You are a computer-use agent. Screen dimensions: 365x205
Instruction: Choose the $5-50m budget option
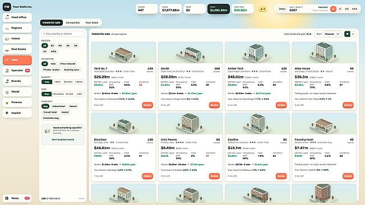tap(68, 82)
